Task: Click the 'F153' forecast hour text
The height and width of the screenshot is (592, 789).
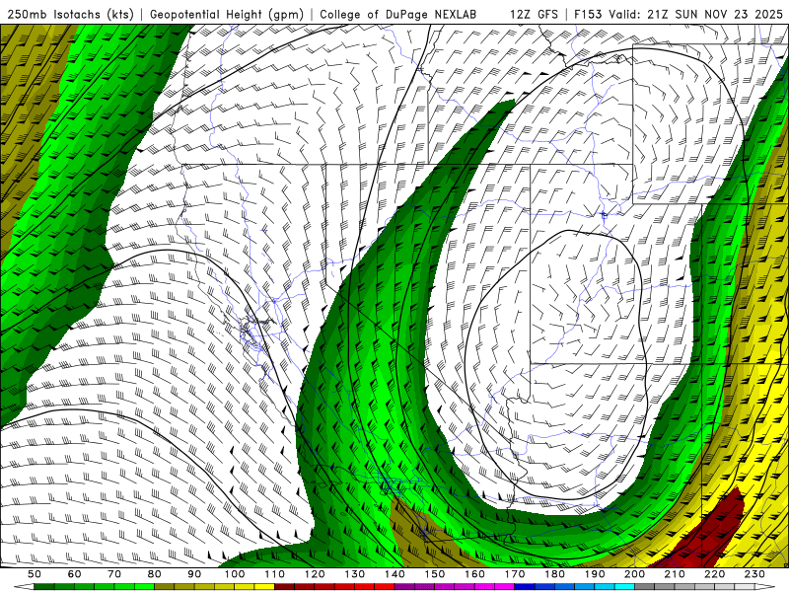Action: [588, 14]
